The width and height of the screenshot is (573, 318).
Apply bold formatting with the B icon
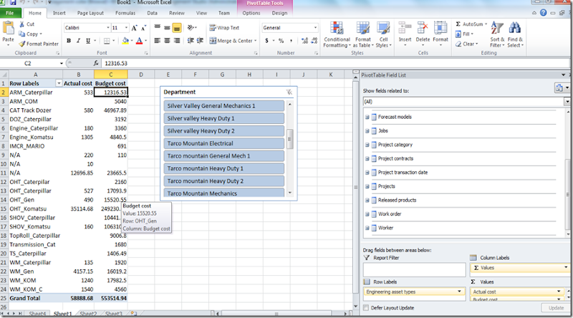point(69,41)
